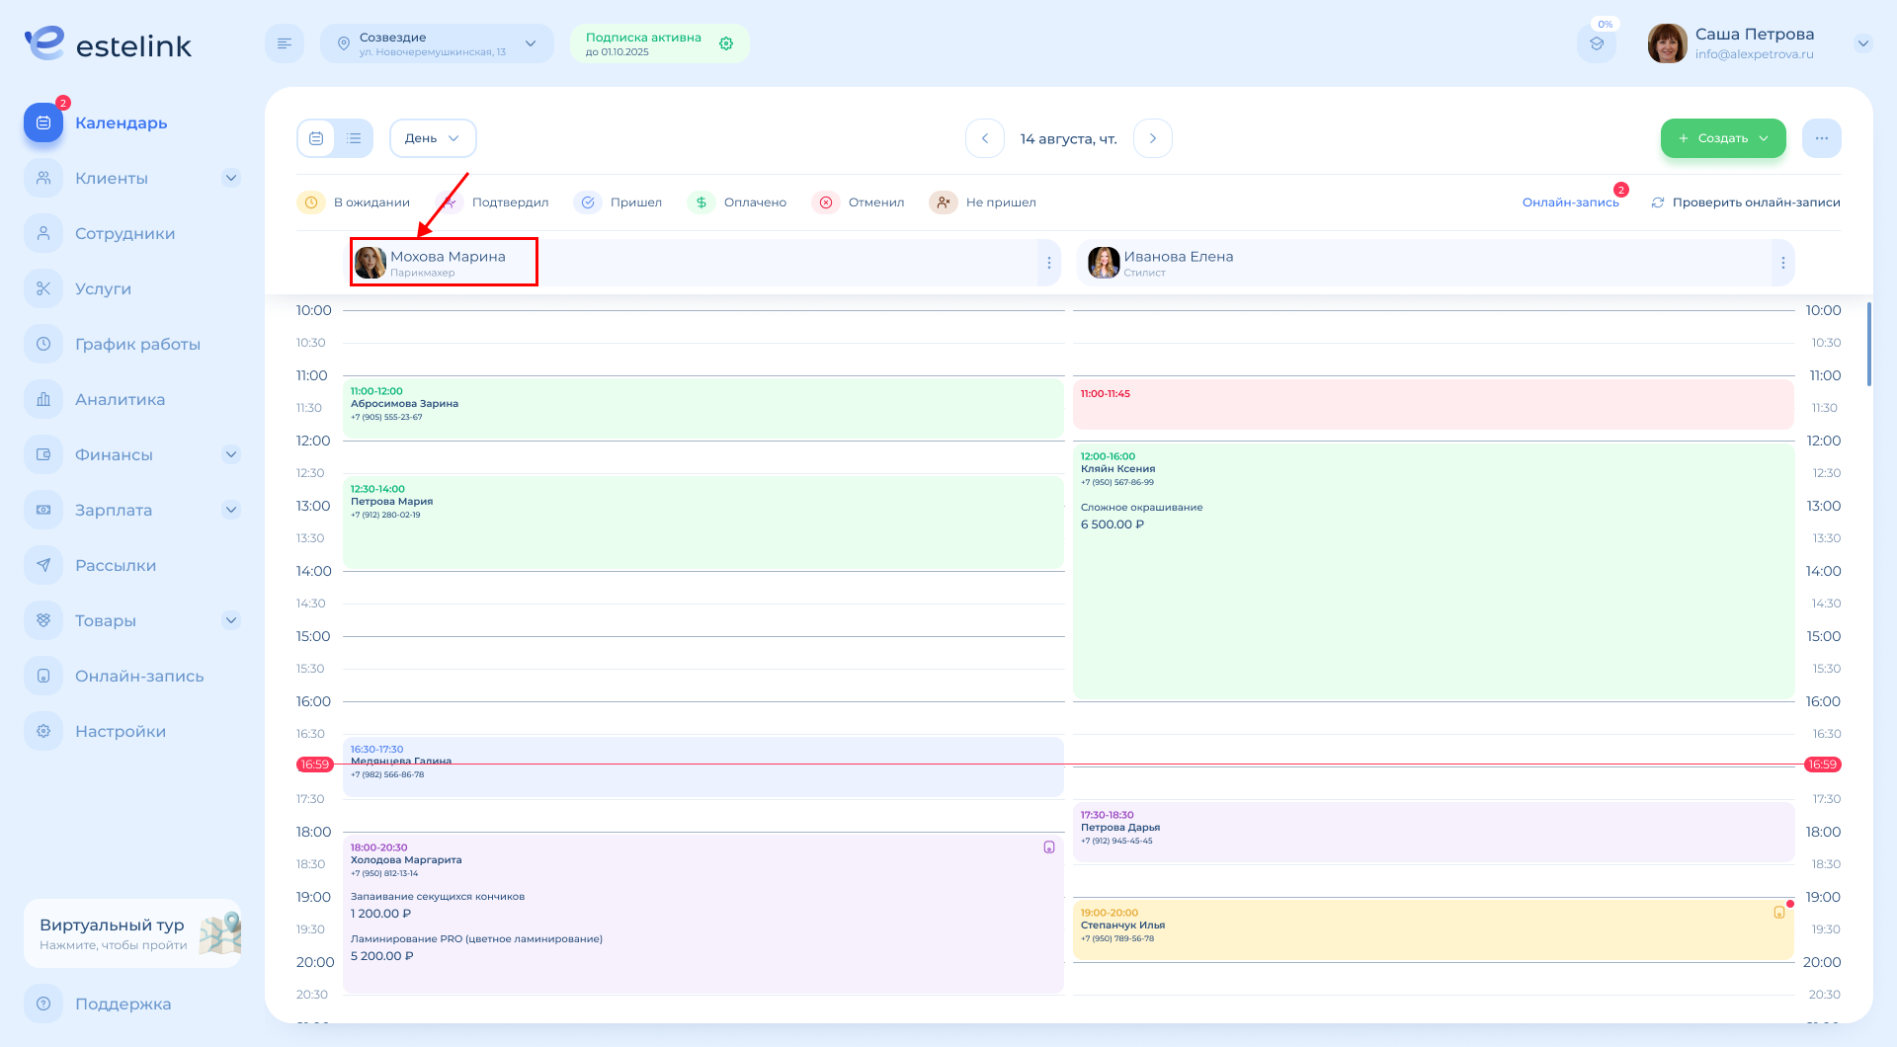
Task: Open Мохова Марина column options menu
Action: click(x=1048, y=263)
